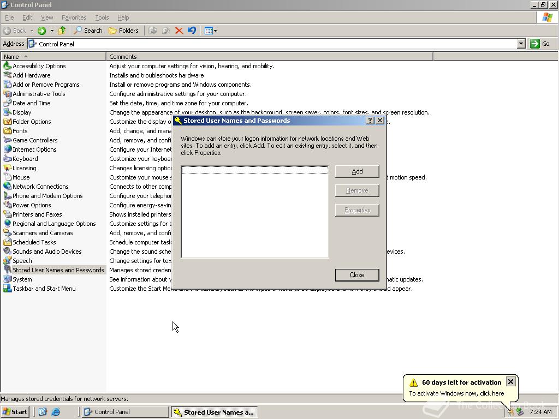Select the Internet Options icon

7,149
